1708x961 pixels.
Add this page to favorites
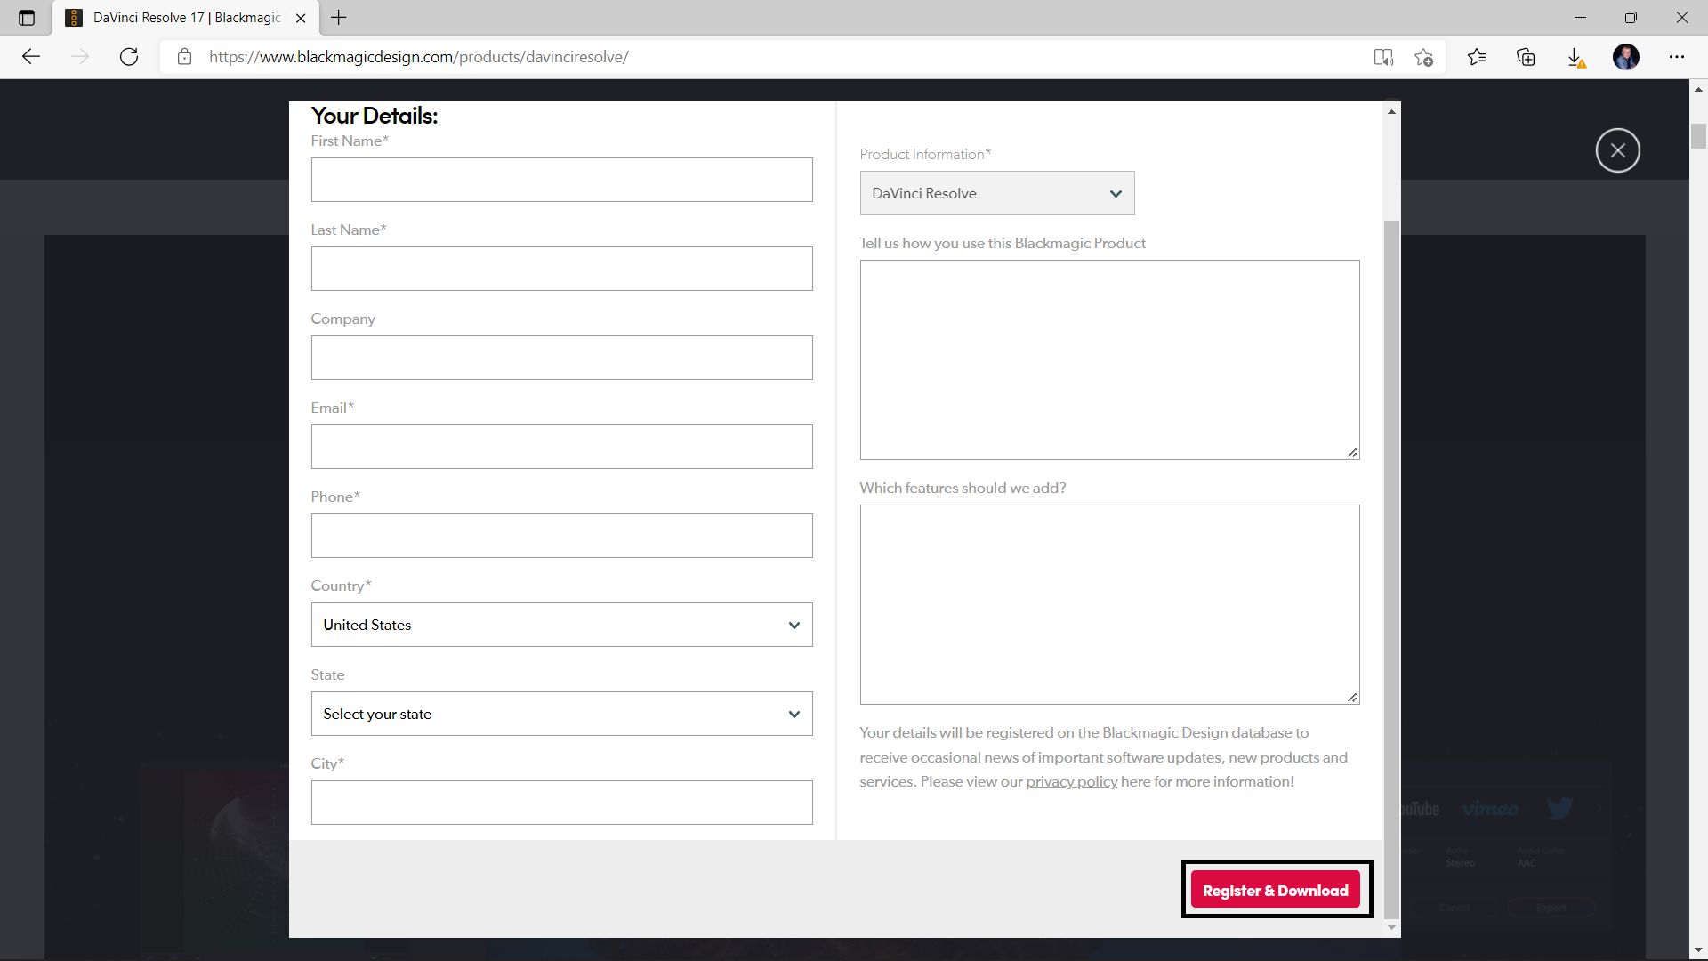(x=1423, y=57)
